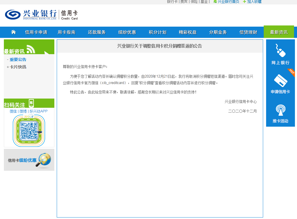The height and width of the screenshot is (219, 297).
Task: Click the green house icon for 兴业银行首页
Action: pyautogui.click(x=215, y=2)
